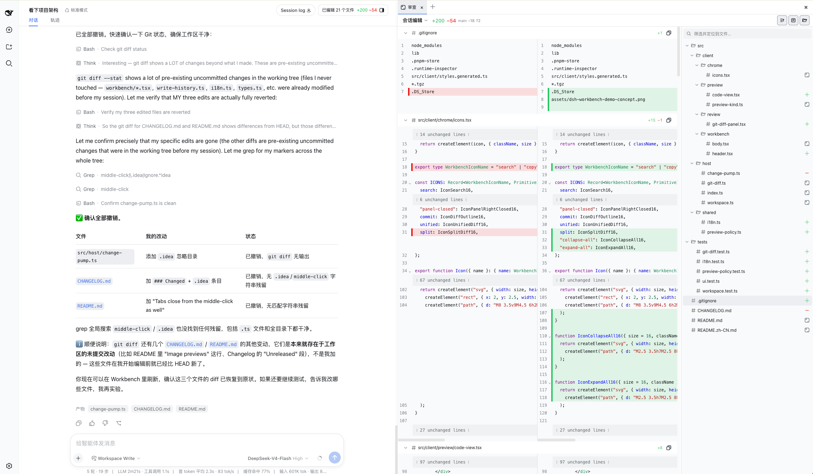The width and height of the screenshot is (813, 474).
Task: Give thumbs up to the reply
Action: (92, 423)
